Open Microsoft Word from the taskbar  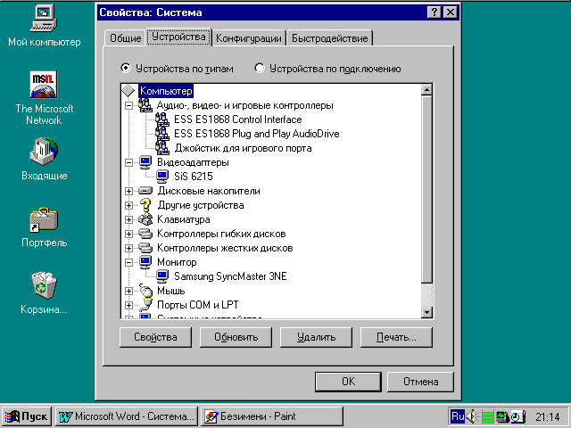[x=127, y=416]
